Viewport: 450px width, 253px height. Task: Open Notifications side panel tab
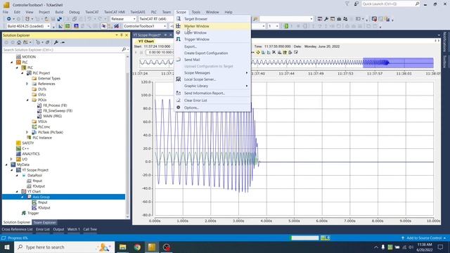point(445,41)
